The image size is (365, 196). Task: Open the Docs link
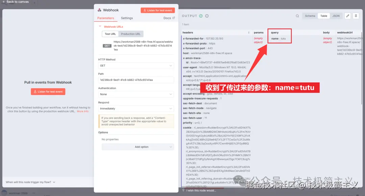click(167, 18)
